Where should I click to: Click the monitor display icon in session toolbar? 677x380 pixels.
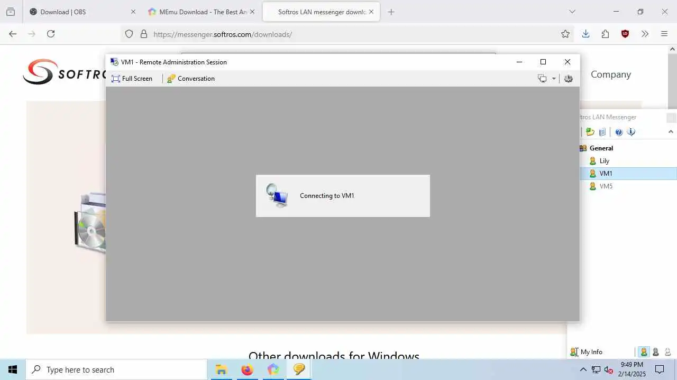click(x=542, y=79)
